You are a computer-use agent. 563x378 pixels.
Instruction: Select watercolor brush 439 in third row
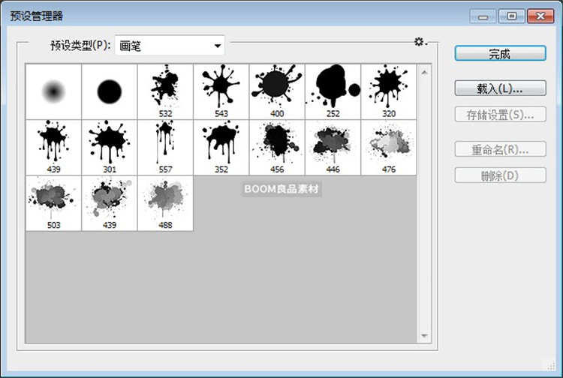point(110,203)
